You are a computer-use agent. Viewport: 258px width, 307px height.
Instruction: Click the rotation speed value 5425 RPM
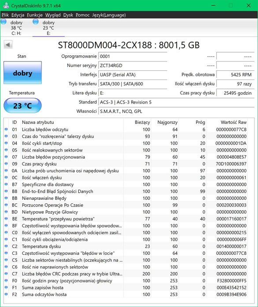tap(235, 75)
